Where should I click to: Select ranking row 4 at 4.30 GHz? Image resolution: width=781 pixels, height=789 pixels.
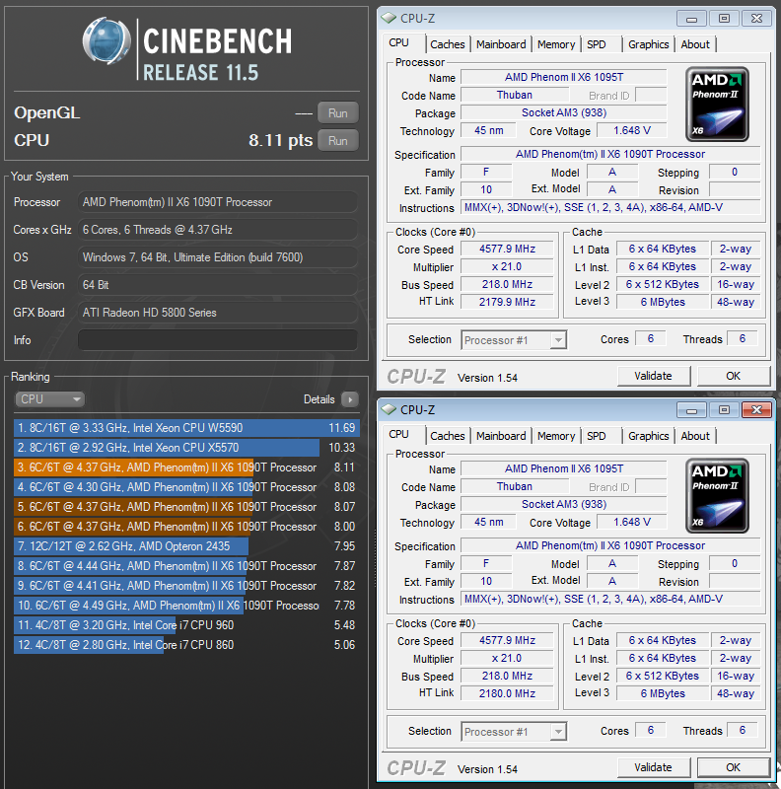tap(186, 487)
